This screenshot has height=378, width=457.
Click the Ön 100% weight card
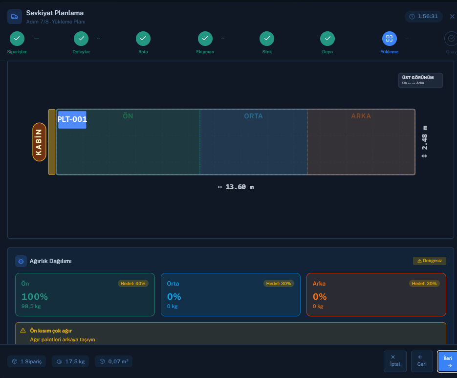pyautogui.click(x=85, y=294)
